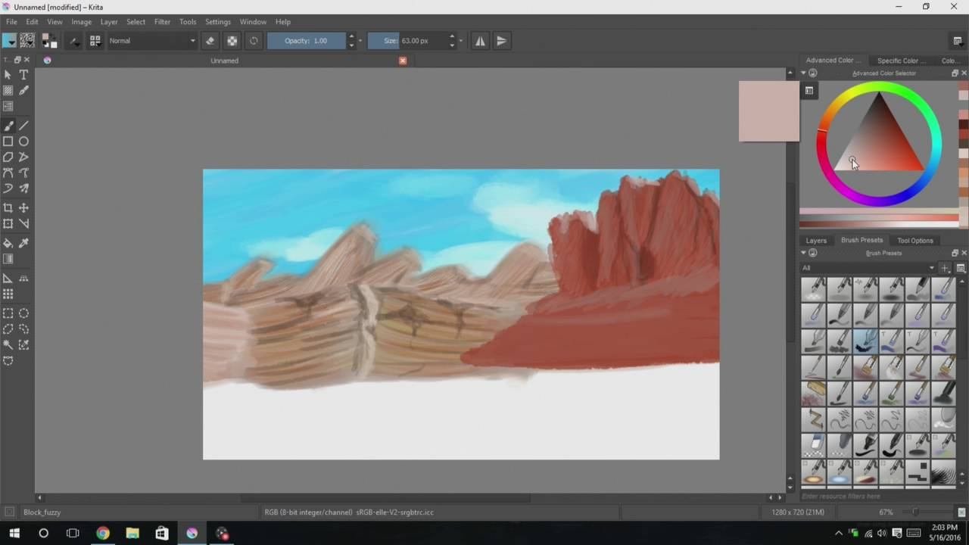The height and width of the screenshot is (545, 969).
Task: Open the Filter menu
Action: click(x=162, y=22)
